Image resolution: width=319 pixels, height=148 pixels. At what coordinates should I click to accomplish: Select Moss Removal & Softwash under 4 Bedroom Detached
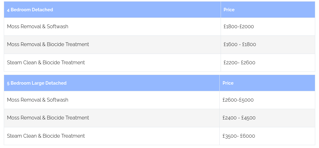point(37,27)
